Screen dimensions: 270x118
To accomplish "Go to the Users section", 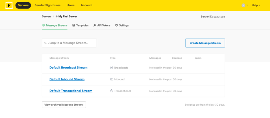I will pos(70,5).
